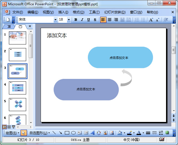Select the Arrow drawing tool
The height and width of the screenshot is (145, 178).
click(61, 133)
